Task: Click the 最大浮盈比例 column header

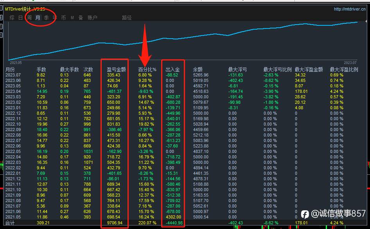Action: click(344, 70)
